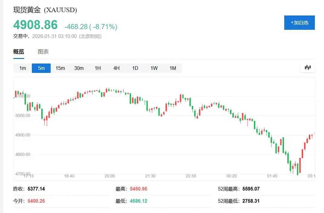Select the 1m timeframe

(22, 68)
